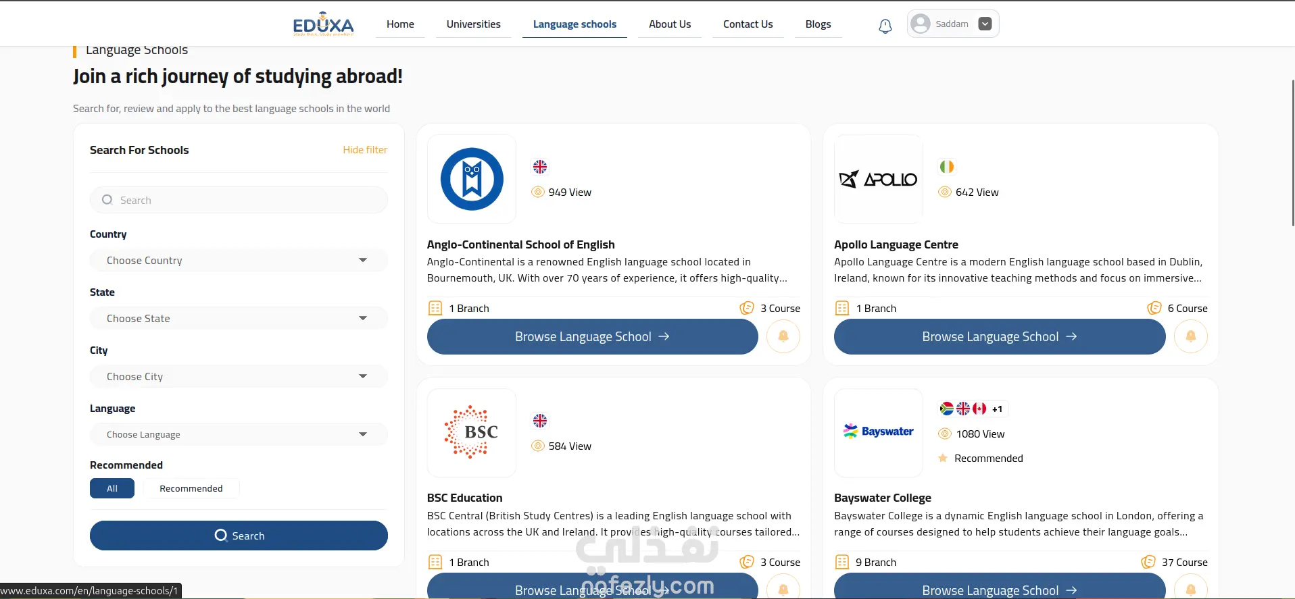This screenshot has width=1295, height=599.
Task: Click the Ireland flag on Apollo card
Action: (947, 167)
